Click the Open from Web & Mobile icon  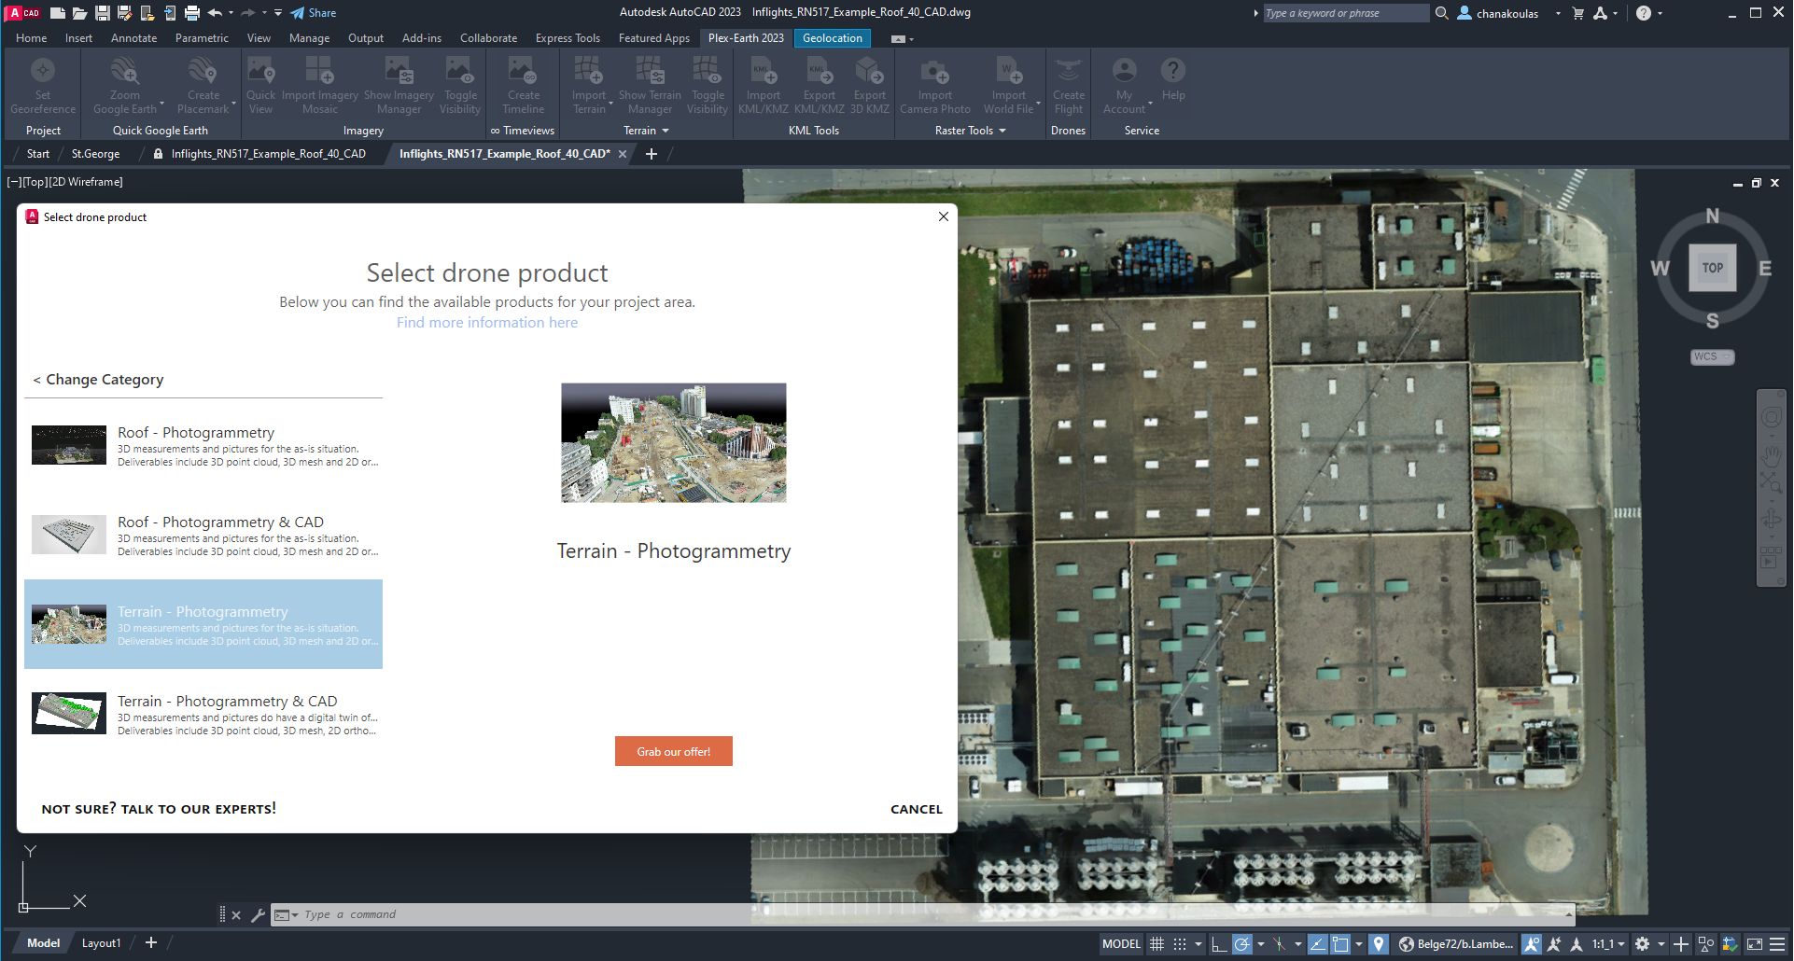click(x=147, y=13)
